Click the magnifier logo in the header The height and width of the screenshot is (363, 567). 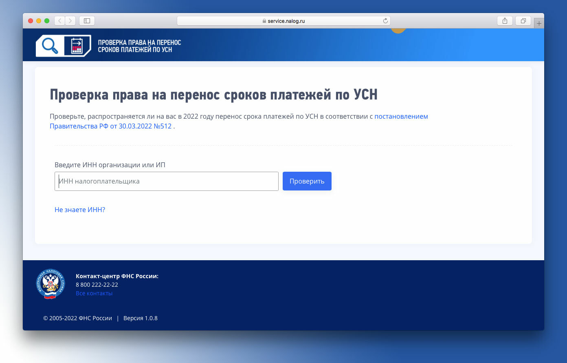(x=50, y=46)
